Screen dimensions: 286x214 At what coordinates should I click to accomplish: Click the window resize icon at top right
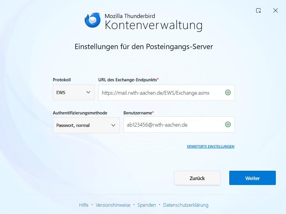tap(258, 10)
